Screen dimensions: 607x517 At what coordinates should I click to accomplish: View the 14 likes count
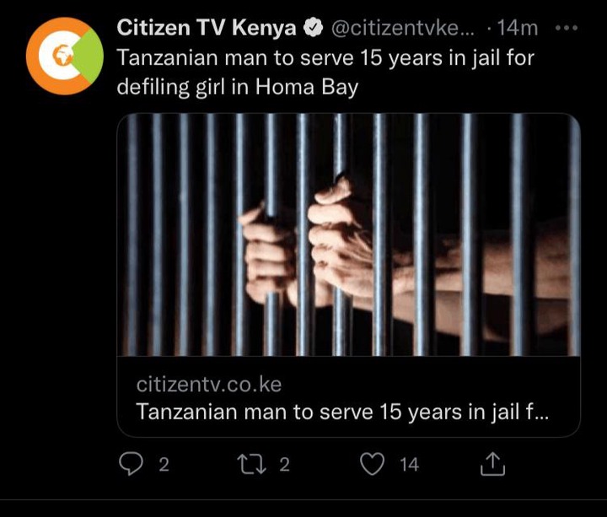pyautogui.click(x=410, y=465)
